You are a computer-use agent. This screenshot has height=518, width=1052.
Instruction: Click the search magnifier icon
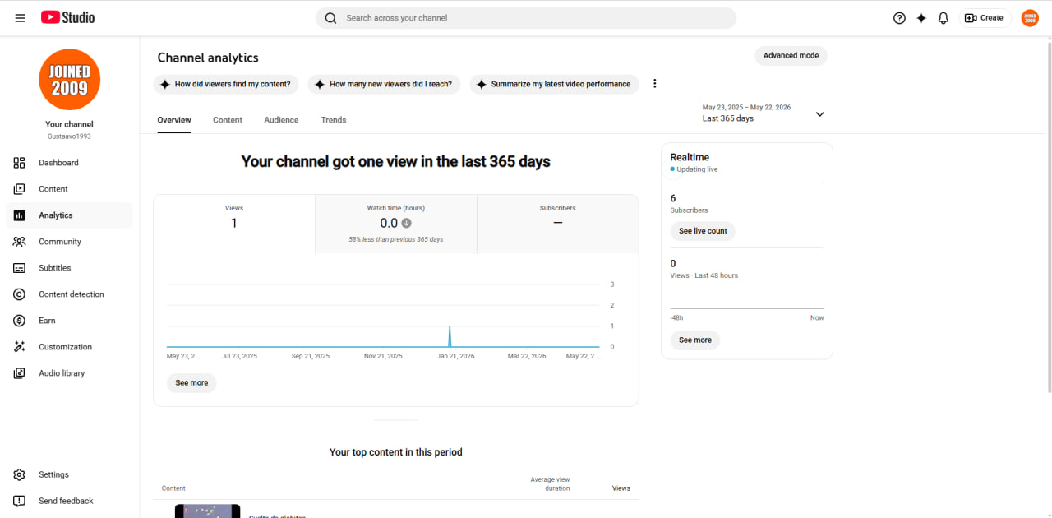(x=330, y=18)
